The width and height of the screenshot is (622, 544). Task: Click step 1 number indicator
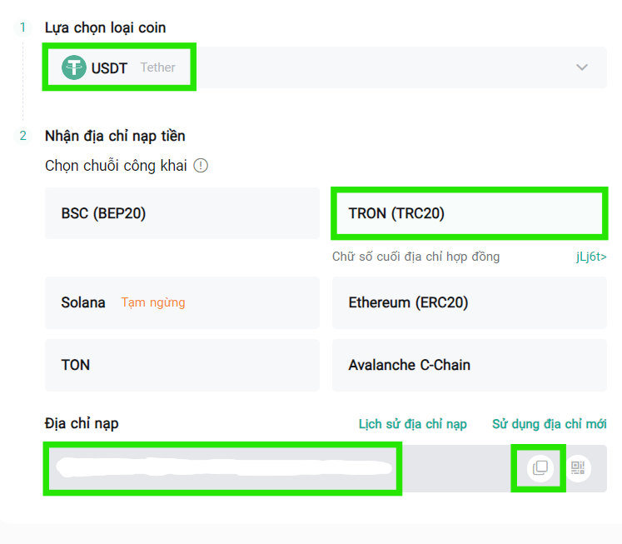coord(22,27)
